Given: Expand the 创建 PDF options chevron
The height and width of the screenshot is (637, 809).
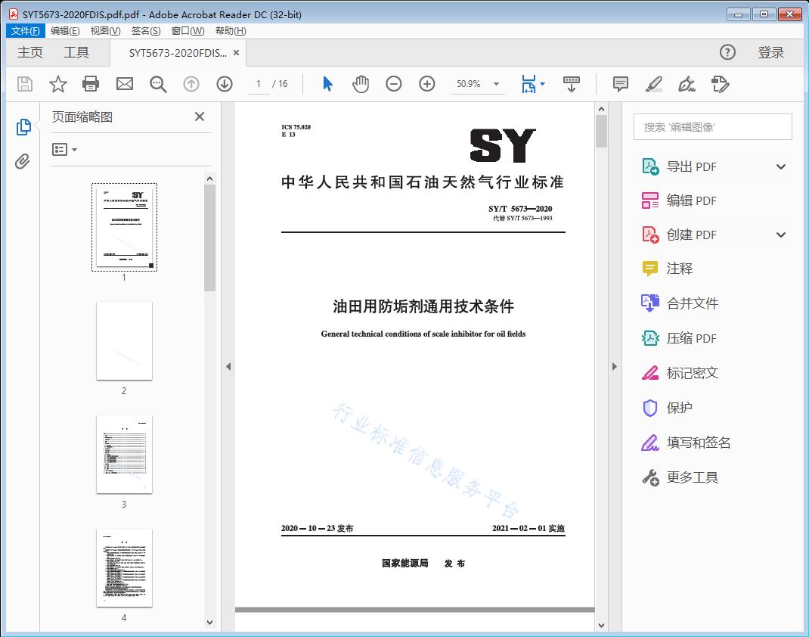Looking at the screenshot, I should pos(780,235).
